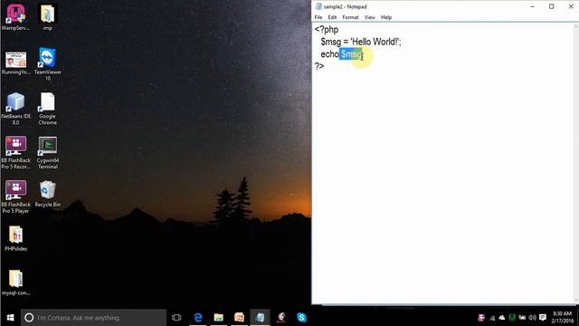Launch Microsoft Edge from the taskbar

198,318
